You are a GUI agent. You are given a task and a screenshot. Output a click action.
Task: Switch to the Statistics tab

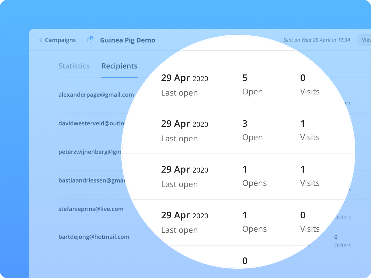74,66
